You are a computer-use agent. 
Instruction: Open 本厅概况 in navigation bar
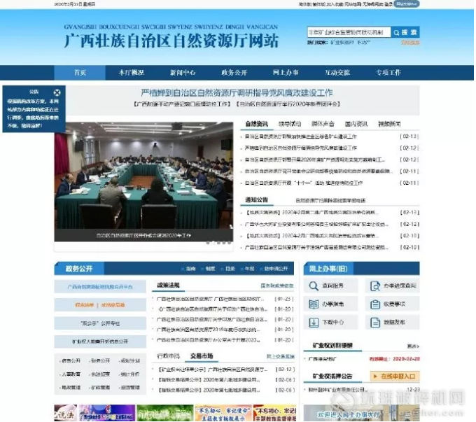click(131, 73)
